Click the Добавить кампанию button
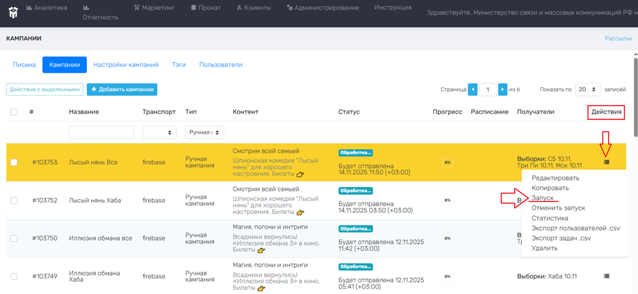This screenshot has width=638, height=294. [122, 89]
